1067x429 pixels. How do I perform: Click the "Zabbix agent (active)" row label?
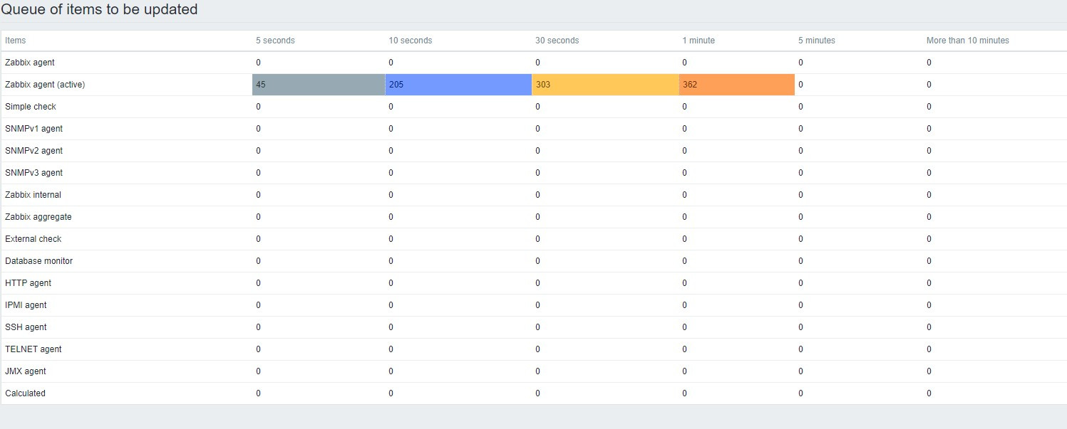(45, 85)
